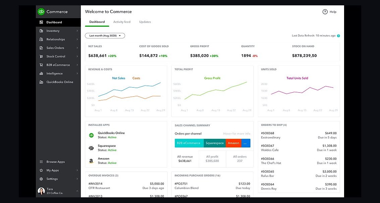
Task: Click Tara's profile avatar
Action: (41, 191)
